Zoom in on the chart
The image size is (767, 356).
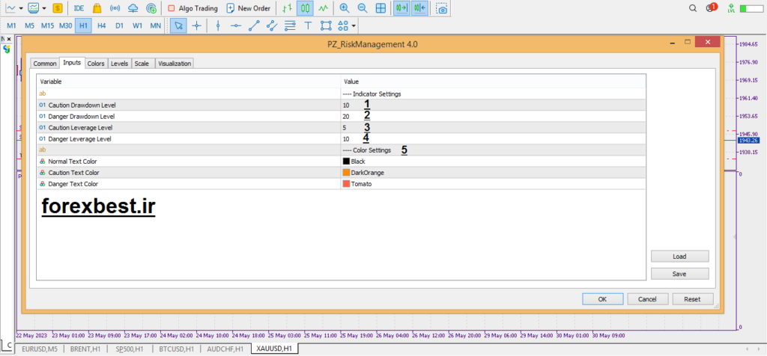tap(345, 8)
